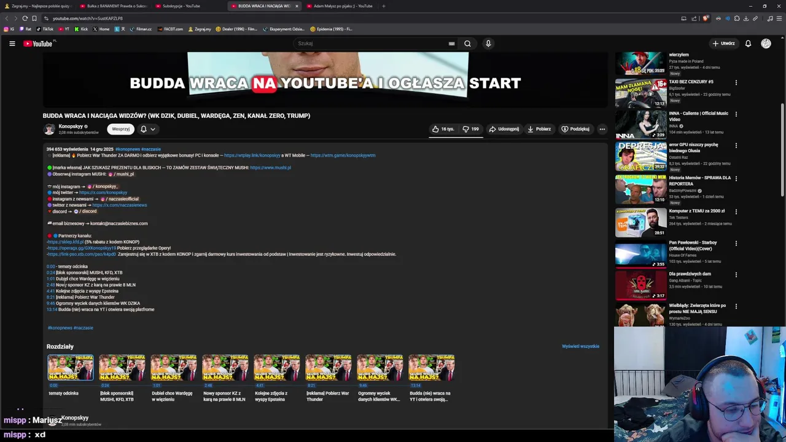Open the Konopskyy channel avatar
Image resolution: width=786 pixels, height=442 pixels.
[x=49, y=129]
